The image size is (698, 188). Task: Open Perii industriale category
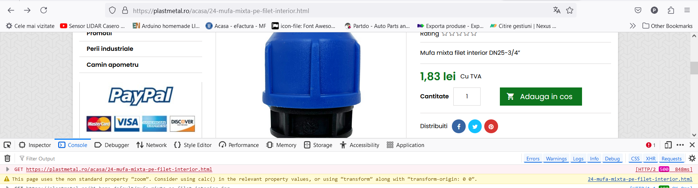coord(110,49)
